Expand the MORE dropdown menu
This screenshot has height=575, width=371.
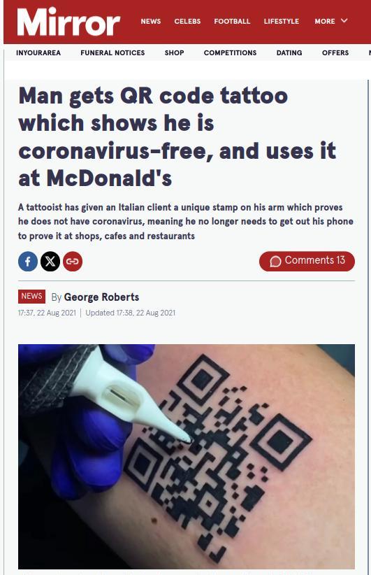point(330,21)
